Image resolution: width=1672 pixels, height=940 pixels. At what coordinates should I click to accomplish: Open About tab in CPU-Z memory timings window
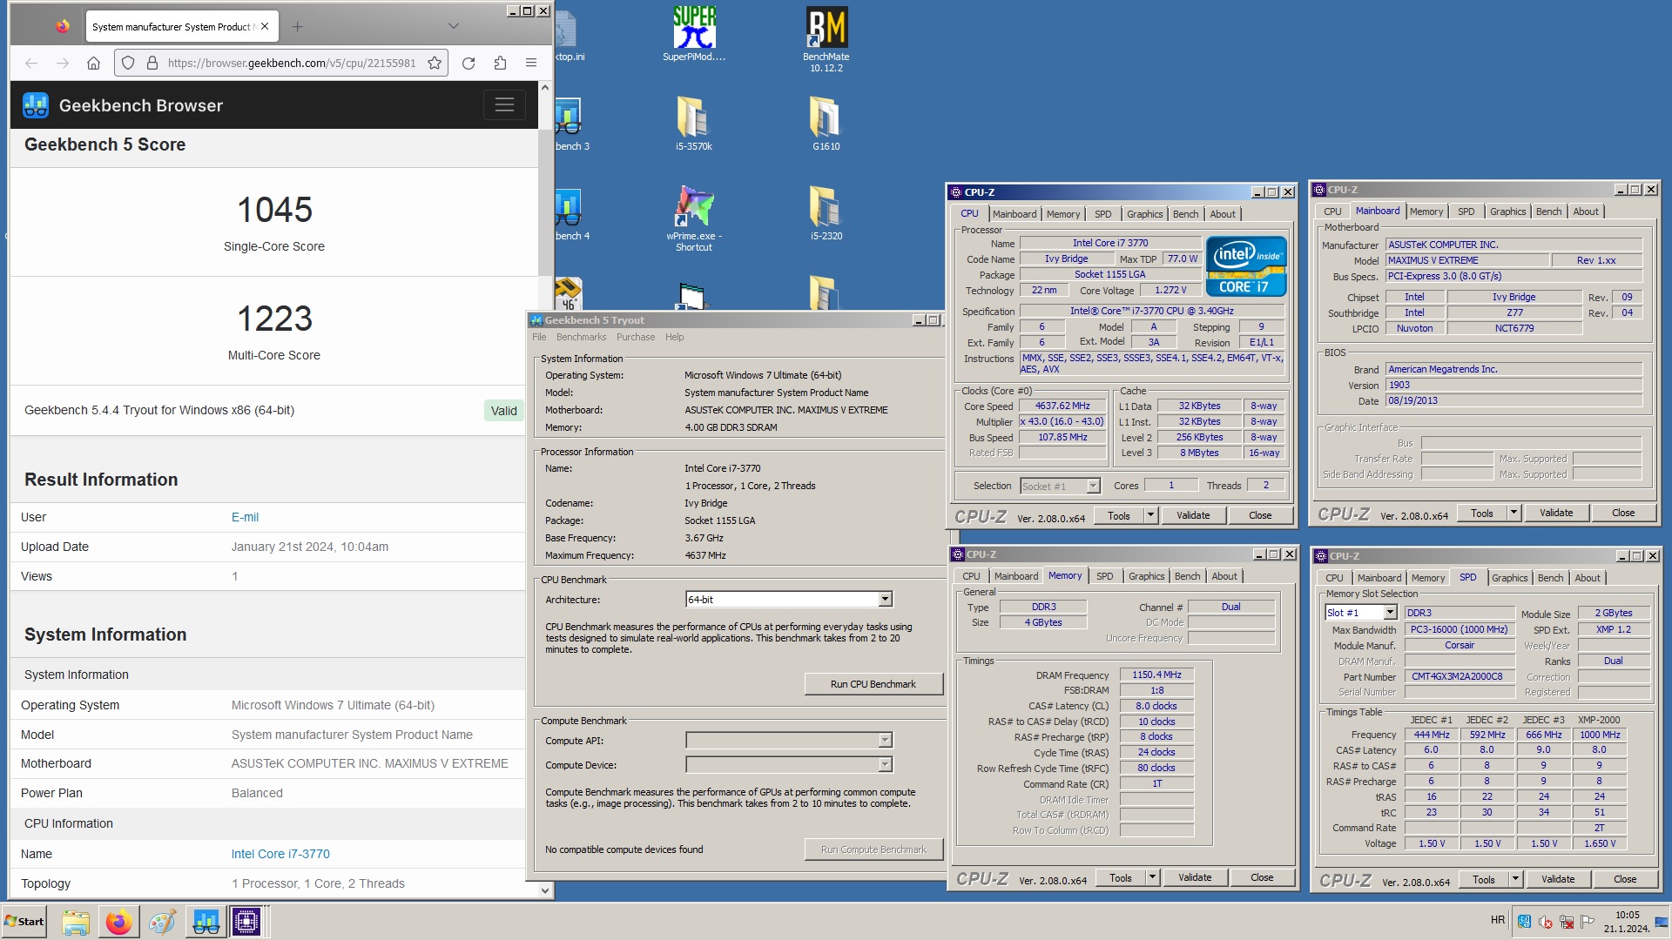pyautogui.click(x=1224, y=576)
